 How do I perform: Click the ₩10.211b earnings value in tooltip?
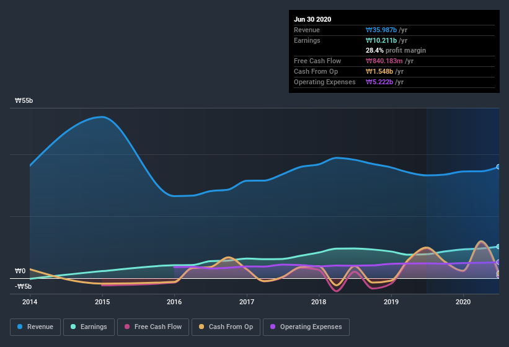[381, 40]
